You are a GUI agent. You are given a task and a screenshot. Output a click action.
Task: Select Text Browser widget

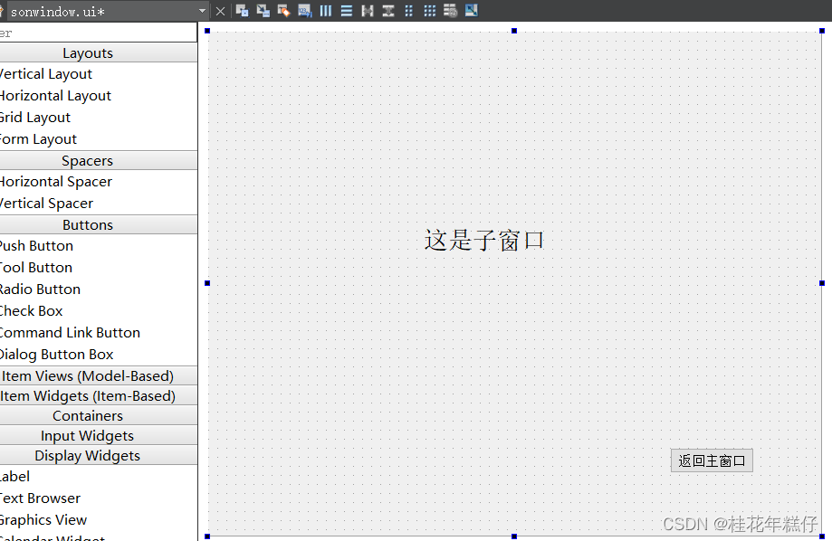pyautogui.click(x=98, y=498)
